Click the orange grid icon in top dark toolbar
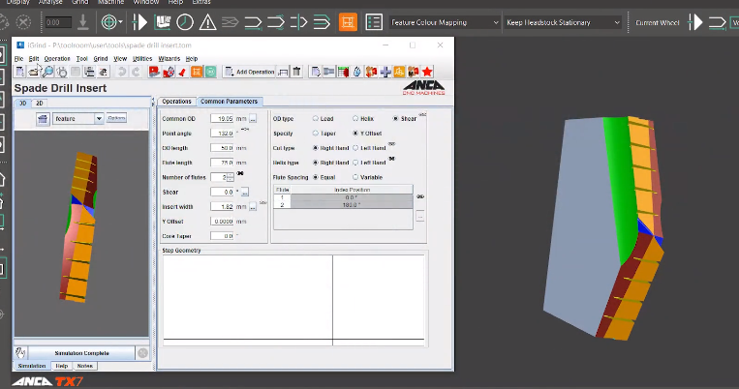 click(348, 22)
